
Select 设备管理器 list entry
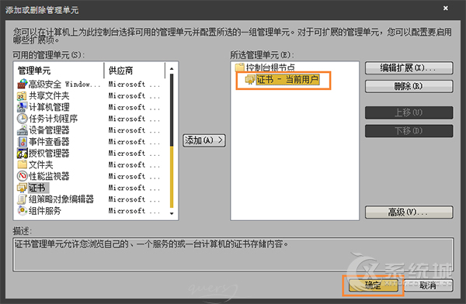[x=49, y=130]
